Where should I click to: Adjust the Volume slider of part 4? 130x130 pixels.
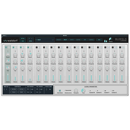click(x=30, y=77)
